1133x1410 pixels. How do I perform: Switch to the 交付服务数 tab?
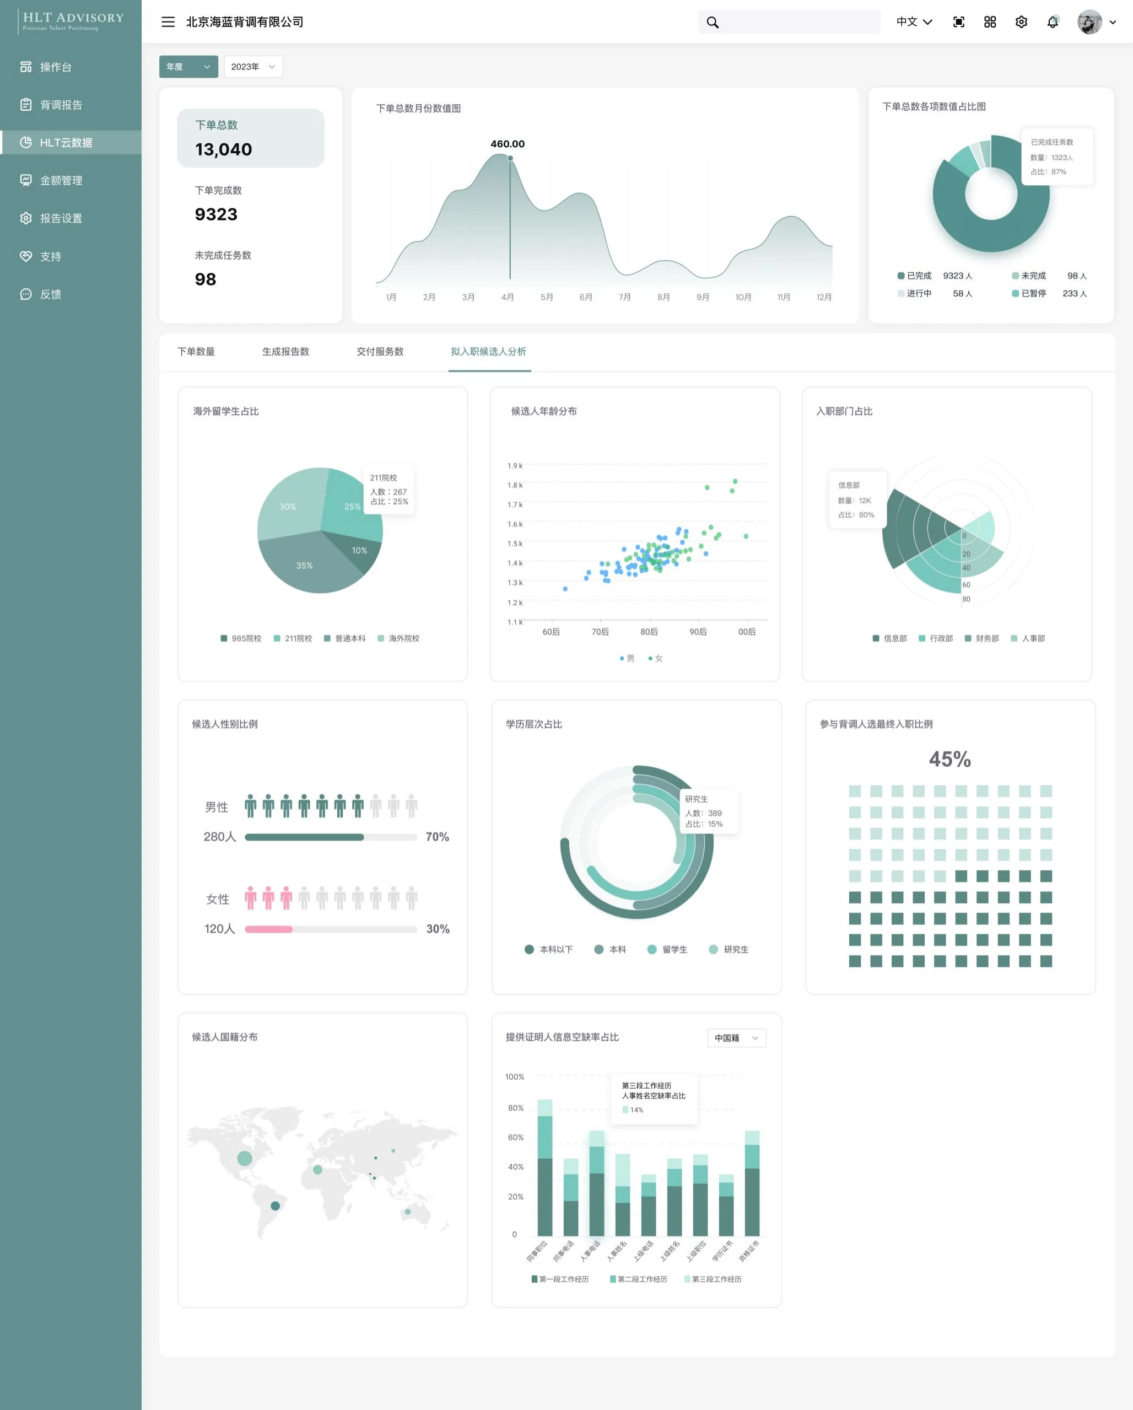pos(380,351)
